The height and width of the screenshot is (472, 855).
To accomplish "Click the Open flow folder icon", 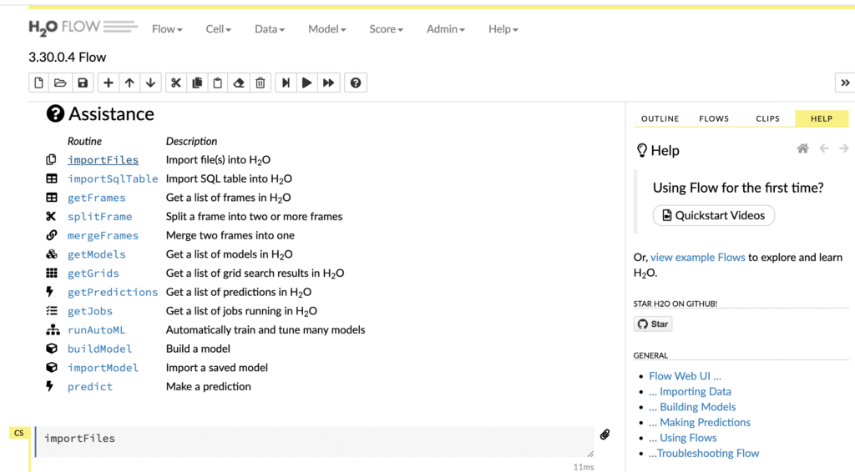I will pyautogui.click(x=60, y=83).
